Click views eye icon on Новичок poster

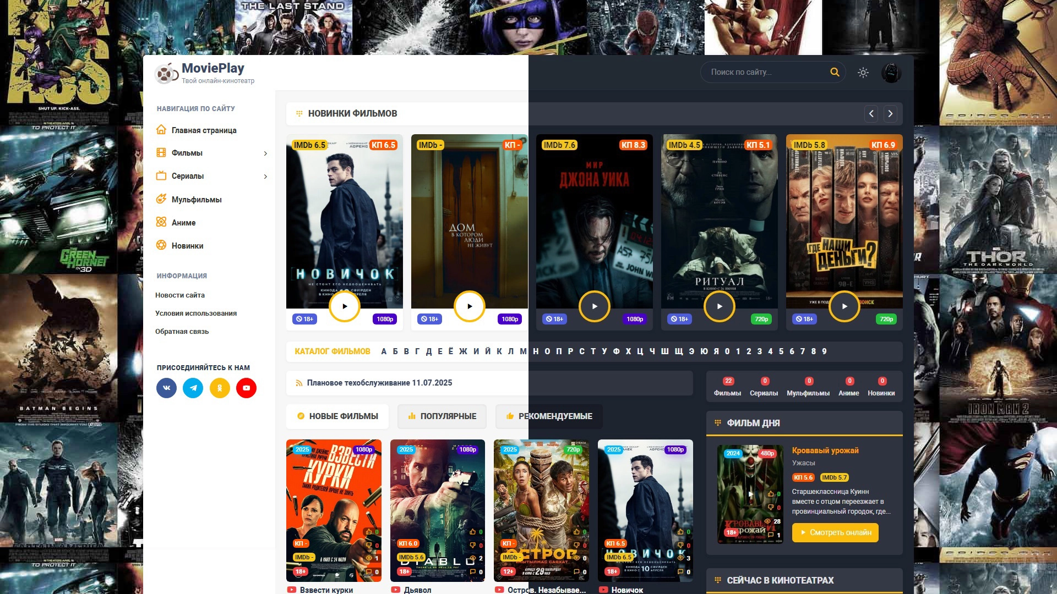click(680, 558)
